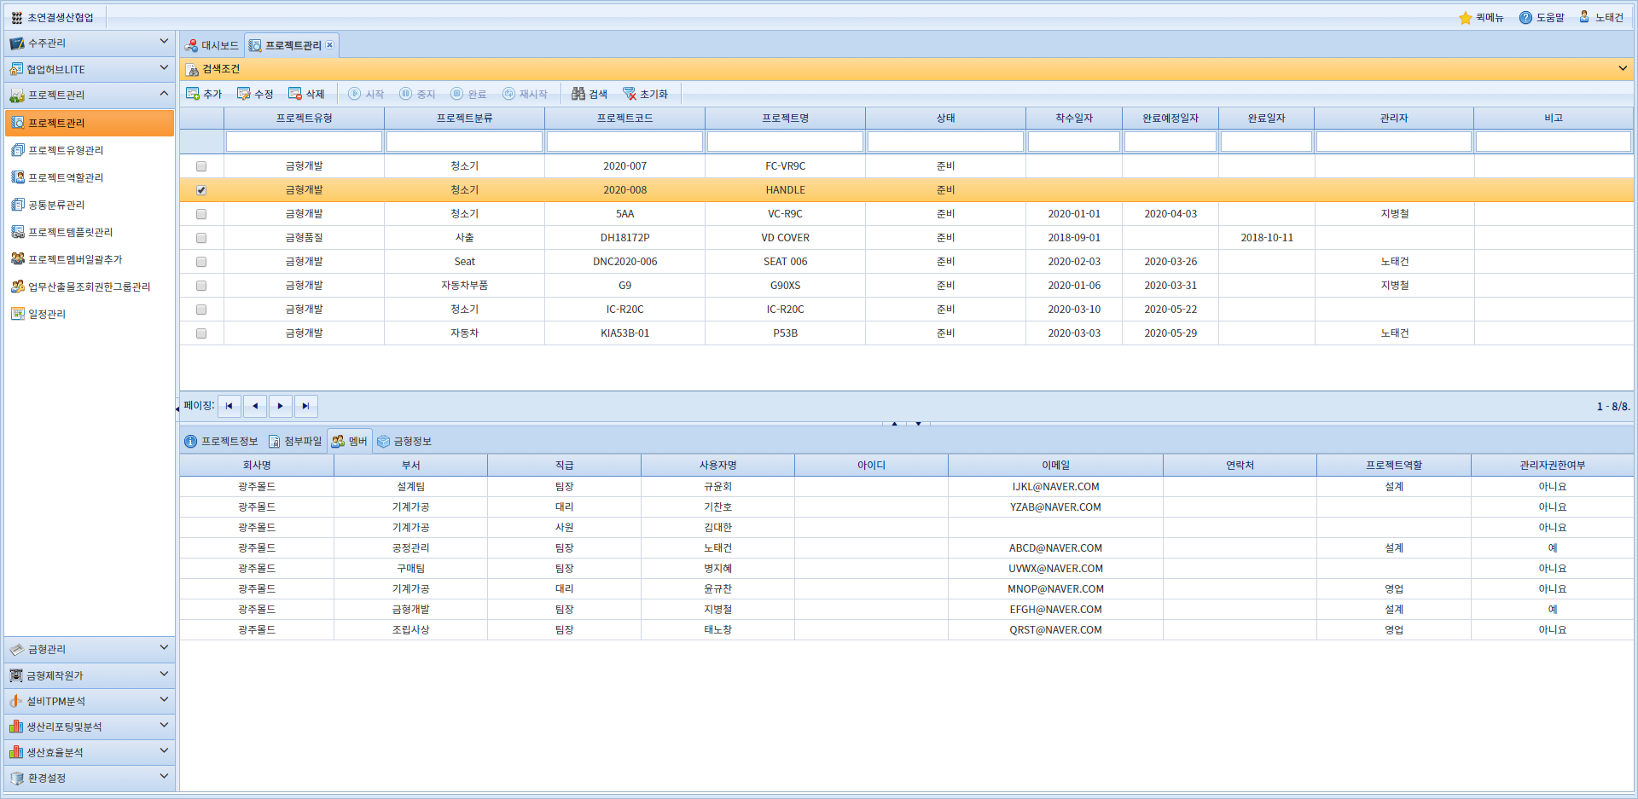Select the 멤버 detail tab
This screenshot has width=1638, height=799.
click(350, 441)
